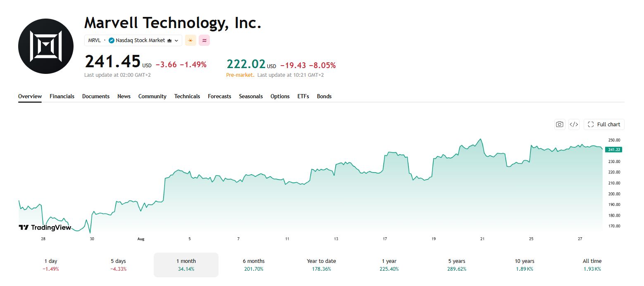Select the 5 days range
This screenshot has width=644, height=286.
tap(118, 265)
